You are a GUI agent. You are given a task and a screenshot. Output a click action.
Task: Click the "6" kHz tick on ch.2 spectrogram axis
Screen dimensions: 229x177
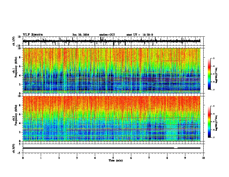20,114
